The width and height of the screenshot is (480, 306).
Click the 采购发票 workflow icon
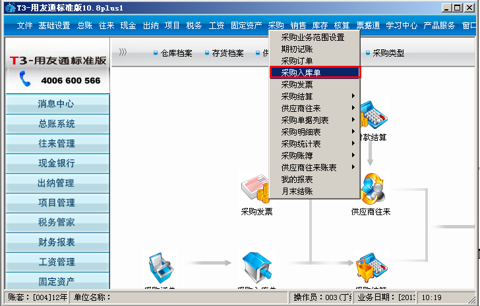[x=255, y=189]
